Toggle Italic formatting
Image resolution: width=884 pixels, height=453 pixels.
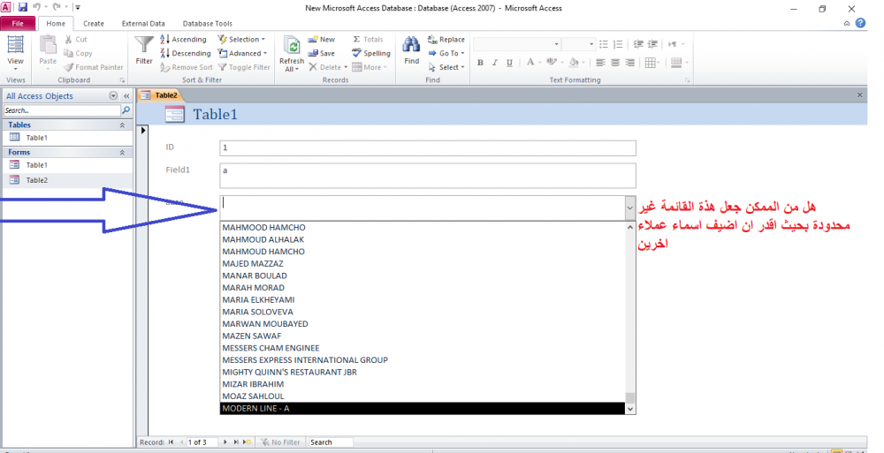494,63
